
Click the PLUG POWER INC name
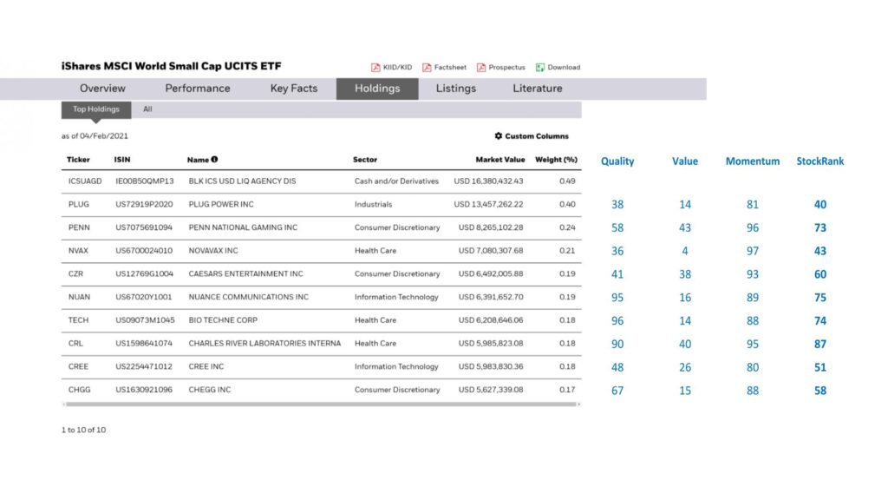coord(221,205)
